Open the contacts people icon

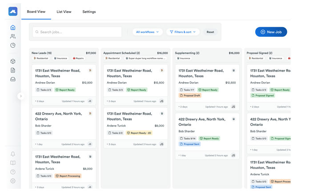pos(13,36)
